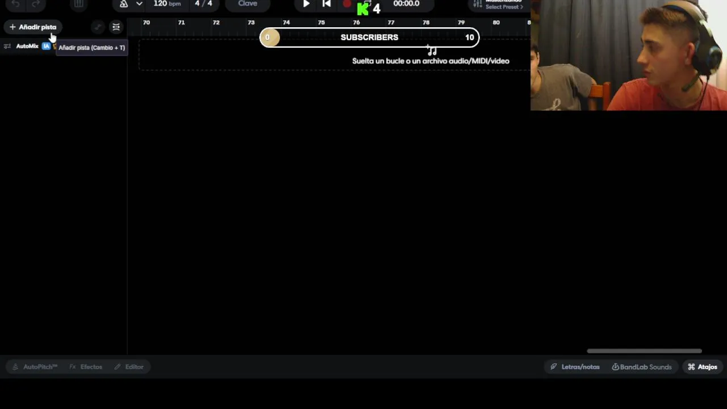Screen dimensions: 727x409
Task: Click bar 80 on the timeline ruler
Action: pyautogui.click(x=496, y=23)
